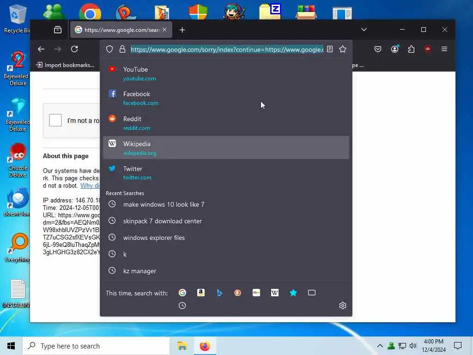Screen dimensions: 473x355
Task: Reload the current page
Action: click(74, 49)
